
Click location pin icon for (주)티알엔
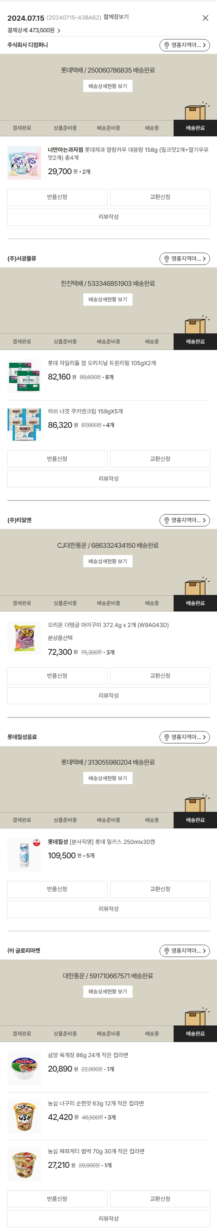point(166,520)
